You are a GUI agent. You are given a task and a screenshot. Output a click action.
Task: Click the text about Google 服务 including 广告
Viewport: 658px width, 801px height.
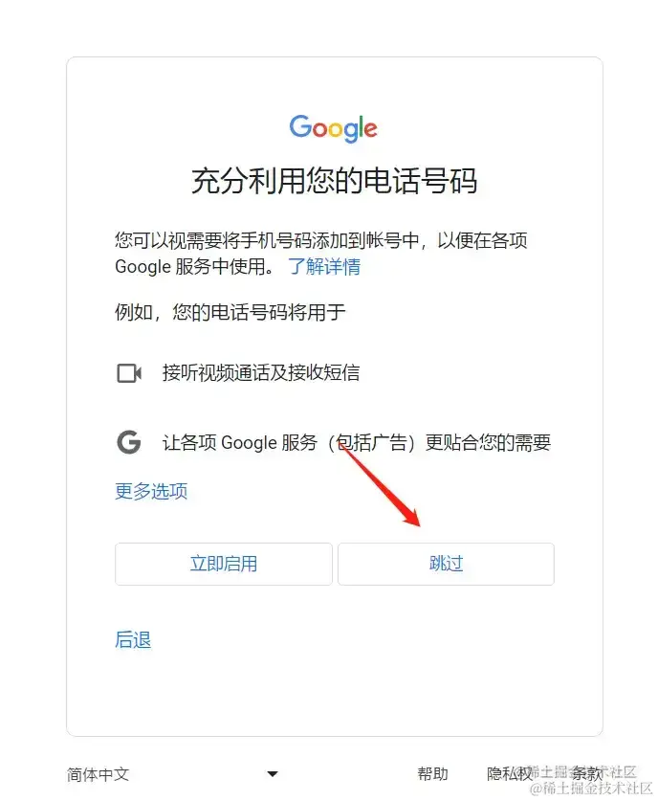[x=357, y=442]
